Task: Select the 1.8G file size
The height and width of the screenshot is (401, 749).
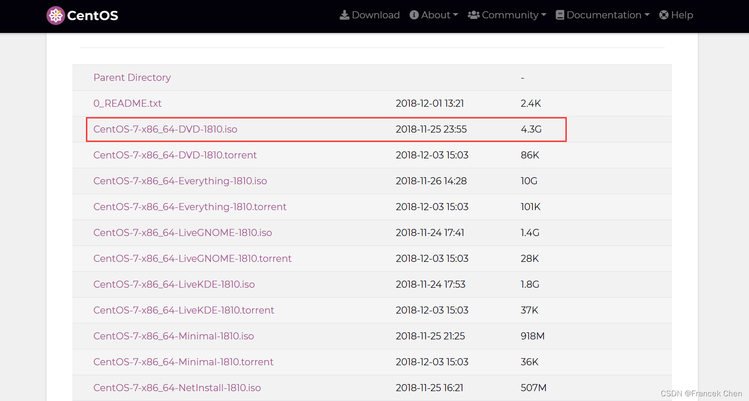Action: [x=530, y=284]
